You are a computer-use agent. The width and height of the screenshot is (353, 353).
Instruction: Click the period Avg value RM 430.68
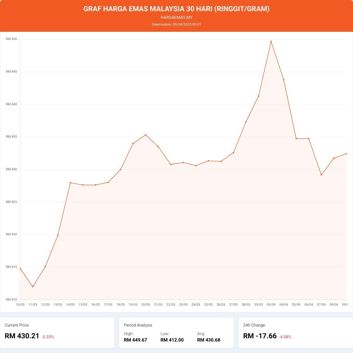tap(209, 340)
